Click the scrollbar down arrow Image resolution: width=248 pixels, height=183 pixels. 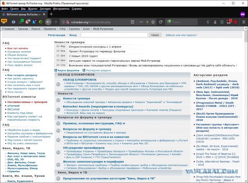[246, 181]
